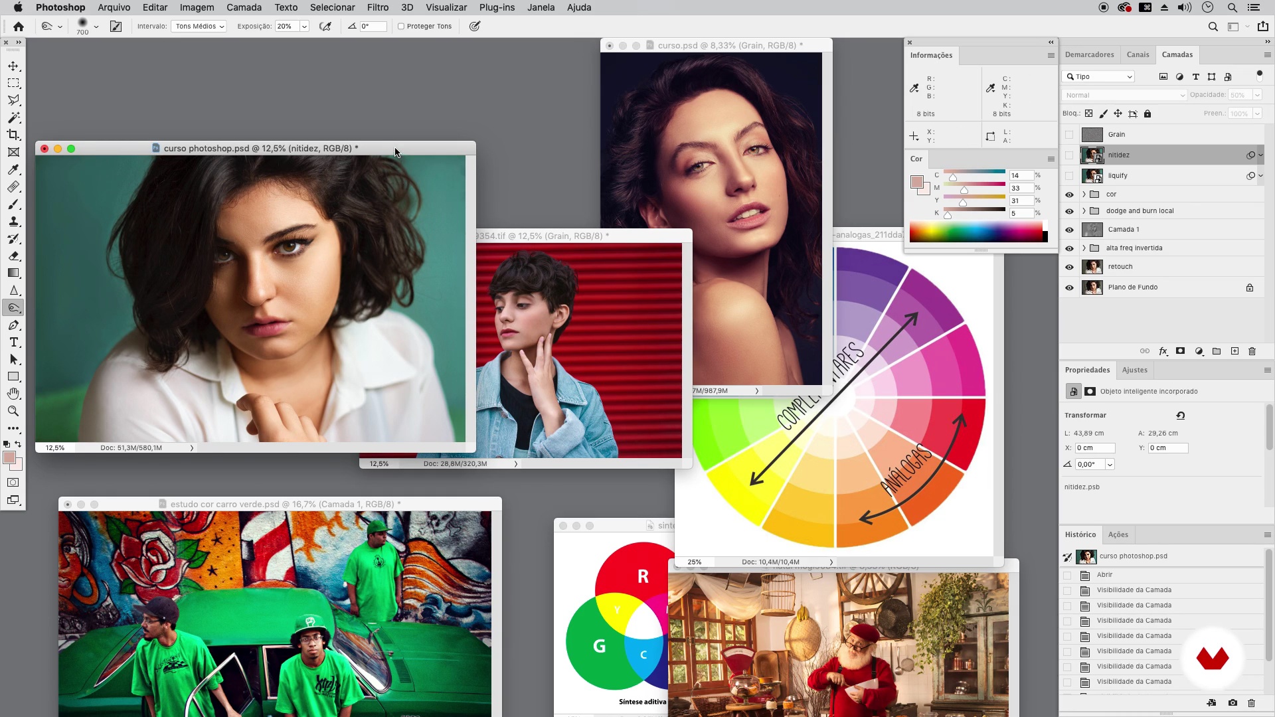Click the angle field in options bar
1275x717 pixels.
pos(373,27)
